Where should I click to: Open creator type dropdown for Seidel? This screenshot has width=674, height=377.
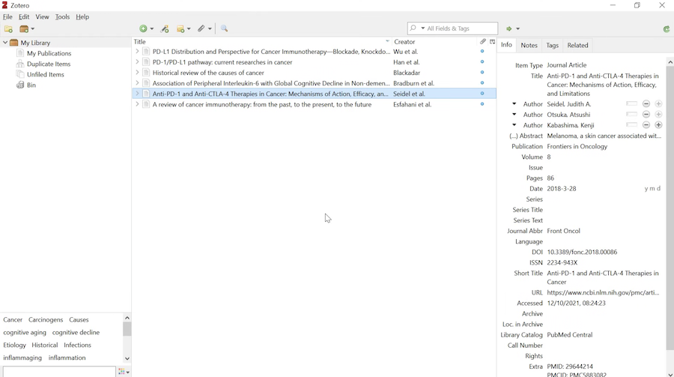point(514,104)
